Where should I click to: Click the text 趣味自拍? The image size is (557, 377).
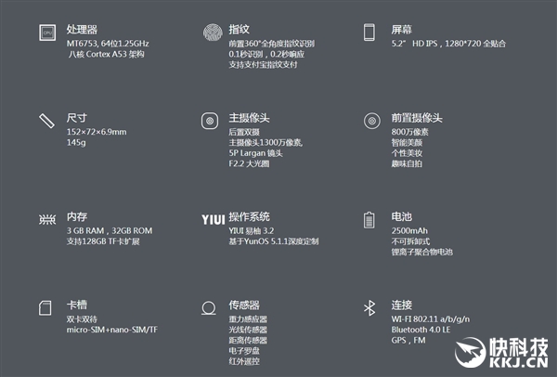point(407,163)
